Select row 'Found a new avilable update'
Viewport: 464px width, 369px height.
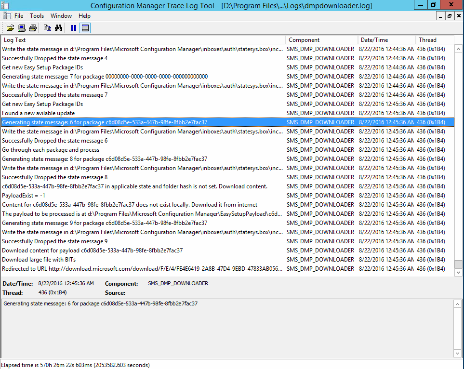tap(227, 113)
